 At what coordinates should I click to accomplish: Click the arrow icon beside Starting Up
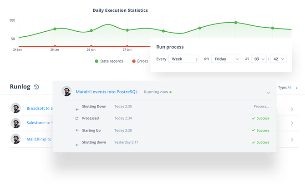pos(77,130)
